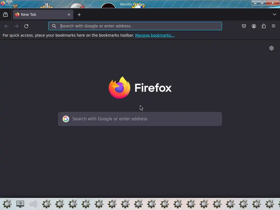
Task: Open the display brightness monitor tray icon
Action: (x=20, y=204)
